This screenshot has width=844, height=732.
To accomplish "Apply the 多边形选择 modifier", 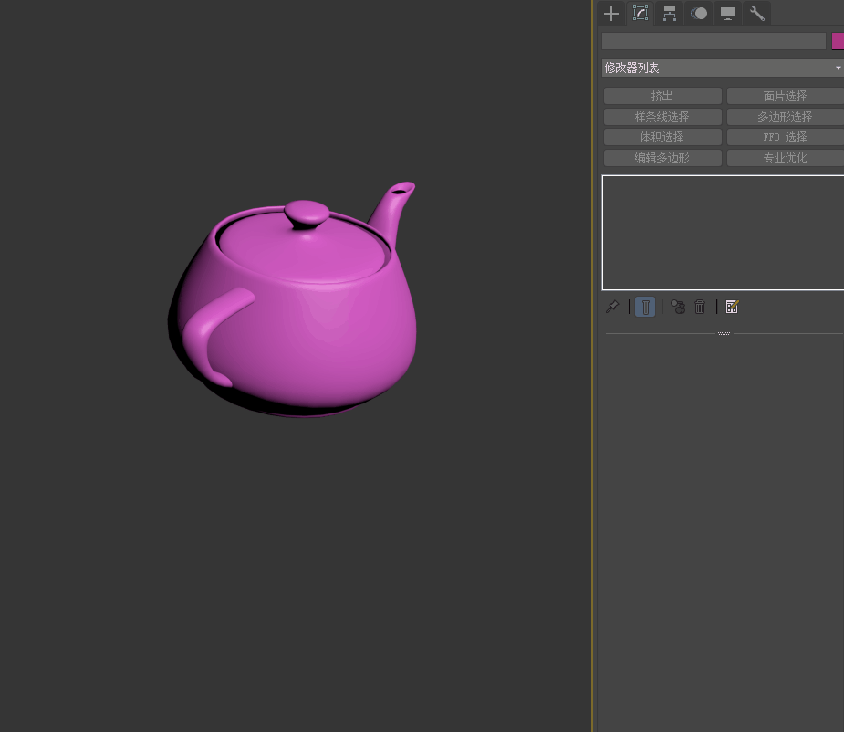I will coord(785,117).
